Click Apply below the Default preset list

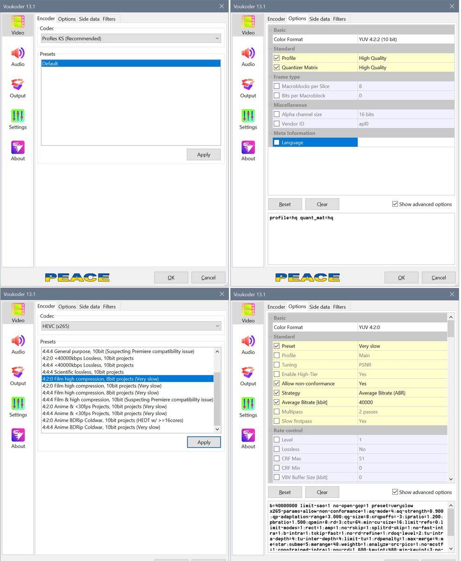(x=204, y=155)
